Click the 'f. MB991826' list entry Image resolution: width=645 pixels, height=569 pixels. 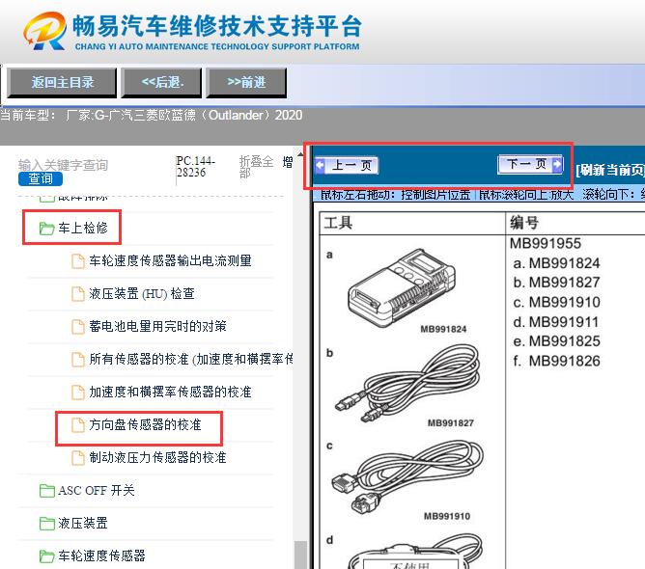[556, 361]
